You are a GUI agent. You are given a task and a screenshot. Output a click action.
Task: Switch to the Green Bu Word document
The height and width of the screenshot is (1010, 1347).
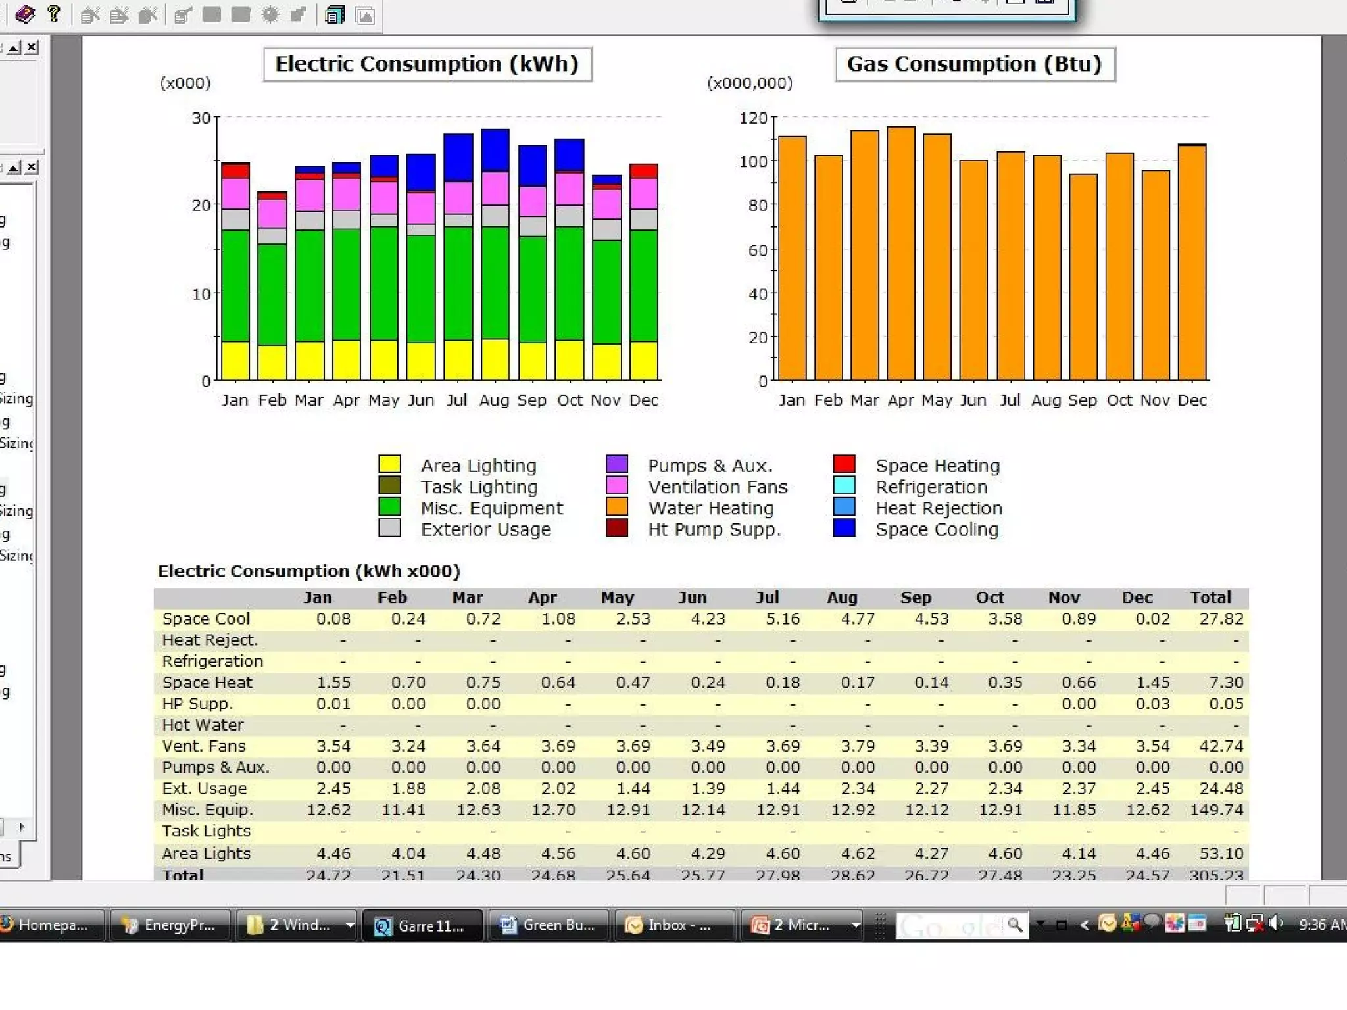tap(549, 925)
